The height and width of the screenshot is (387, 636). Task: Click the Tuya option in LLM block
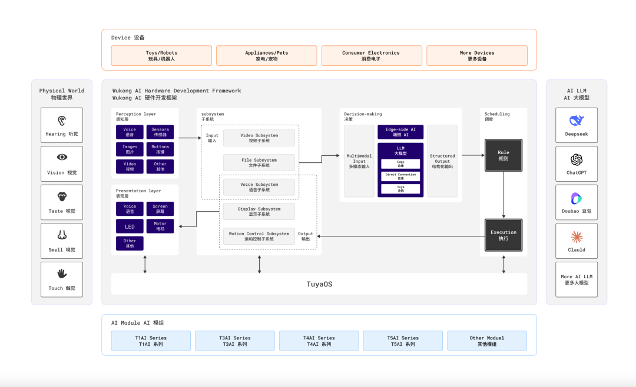pyautogui.click(x=400, y=189)
